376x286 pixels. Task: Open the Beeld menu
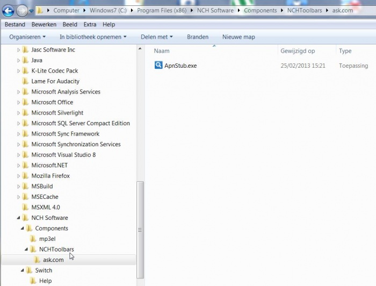70,25
